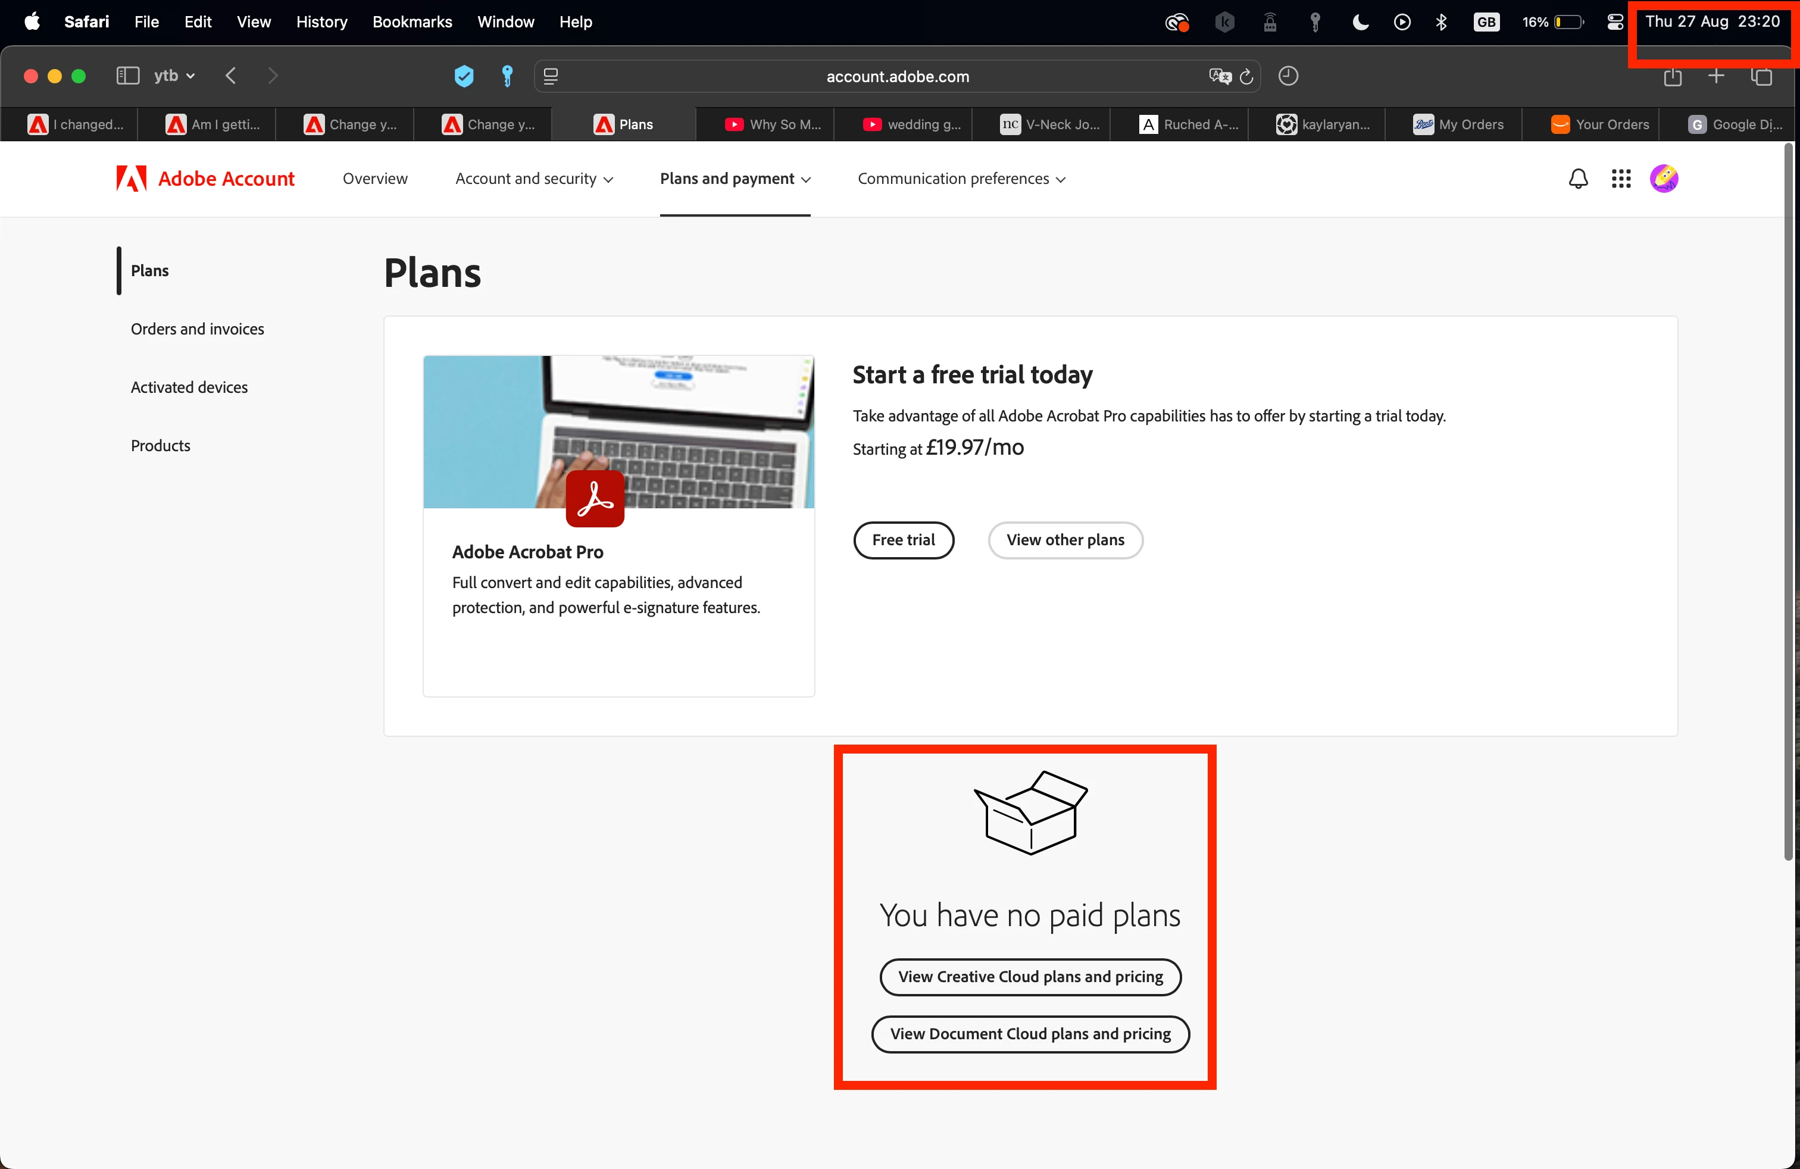This screenshot has width=1800, height=1169.
Task: Open the History menu
Action: (x=321, y=22)
